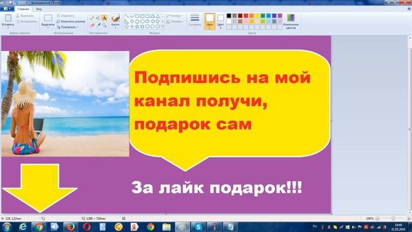Open the Вставить dropdown arrow
The width and height of the screenshot is (412, 232).
pyautogui.click(x=8, y=28)
